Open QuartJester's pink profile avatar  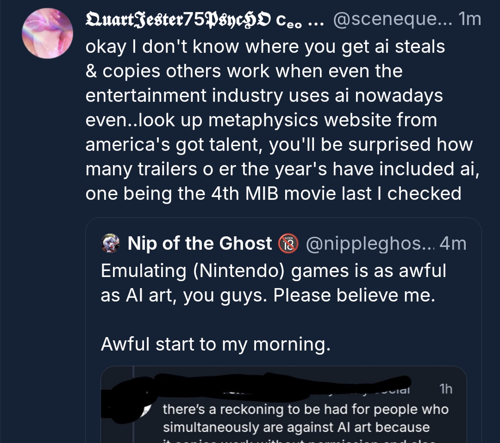coord(47,32)
